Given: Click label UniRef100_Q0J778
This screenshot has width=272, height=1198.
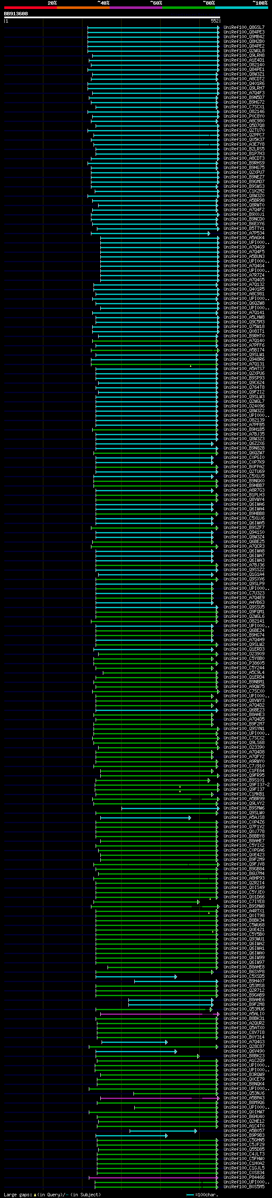Looking at the screenshot, I should [244, 832].
